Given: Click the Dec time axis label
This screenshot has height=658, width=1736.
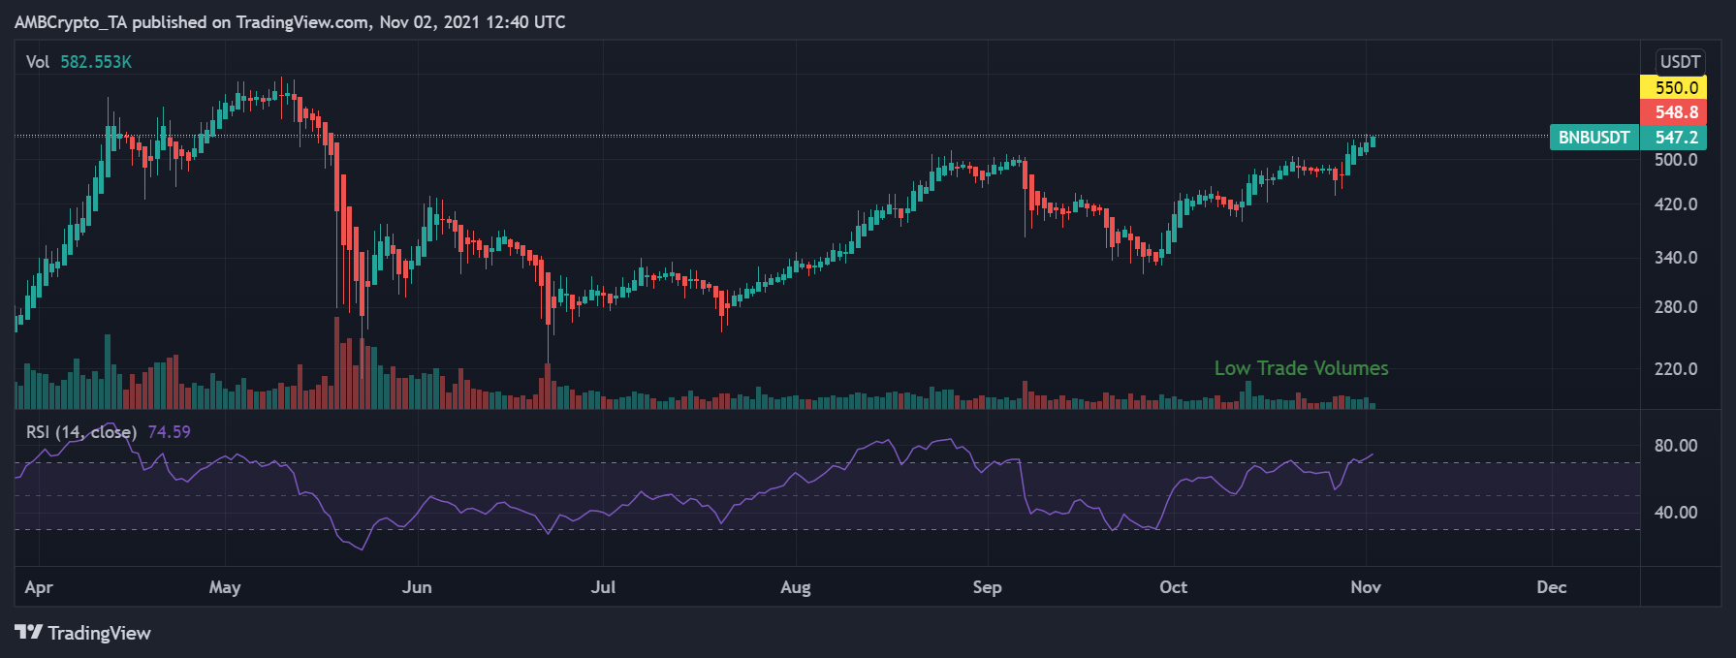Looking at the screenshot, I should coord(1551,587).
